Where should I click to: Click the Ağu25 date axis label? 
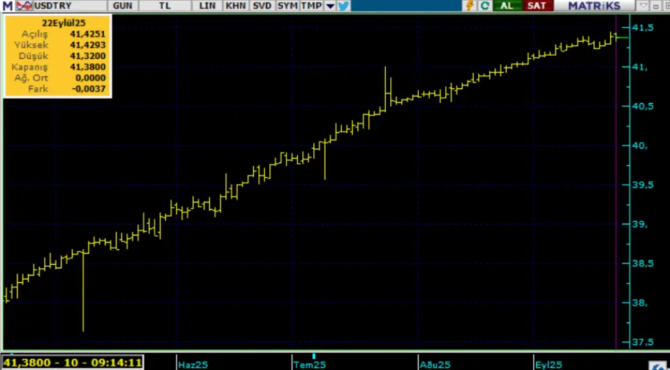[435, 365]
